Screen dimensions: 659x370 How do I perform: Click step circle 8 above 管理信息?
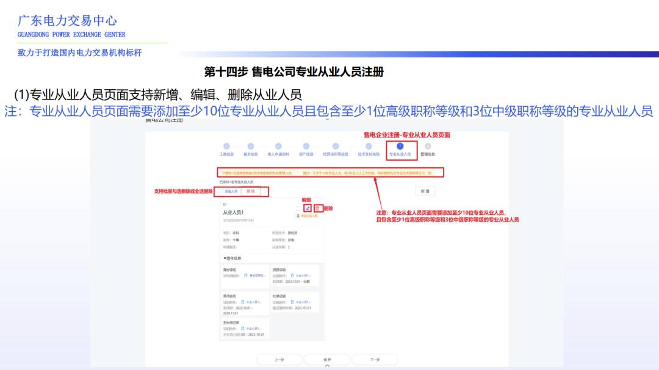(427, 145)
